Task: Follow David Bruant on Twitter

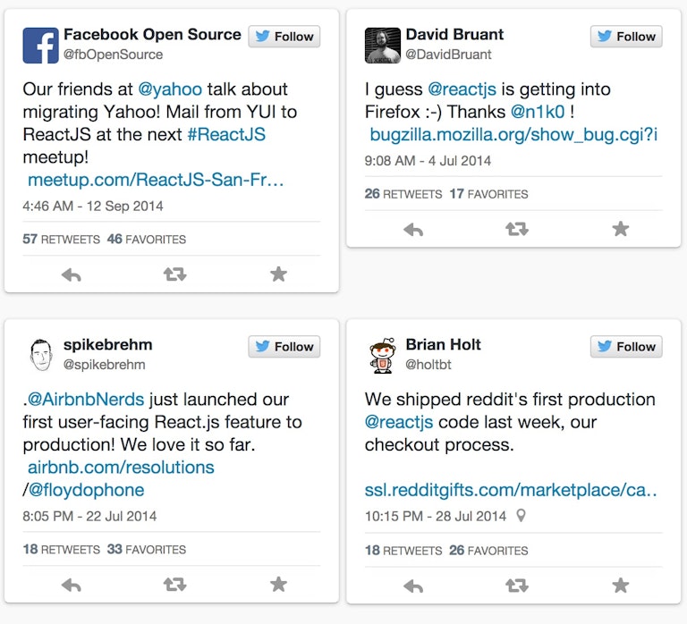Action: click(x=625, y=37)
